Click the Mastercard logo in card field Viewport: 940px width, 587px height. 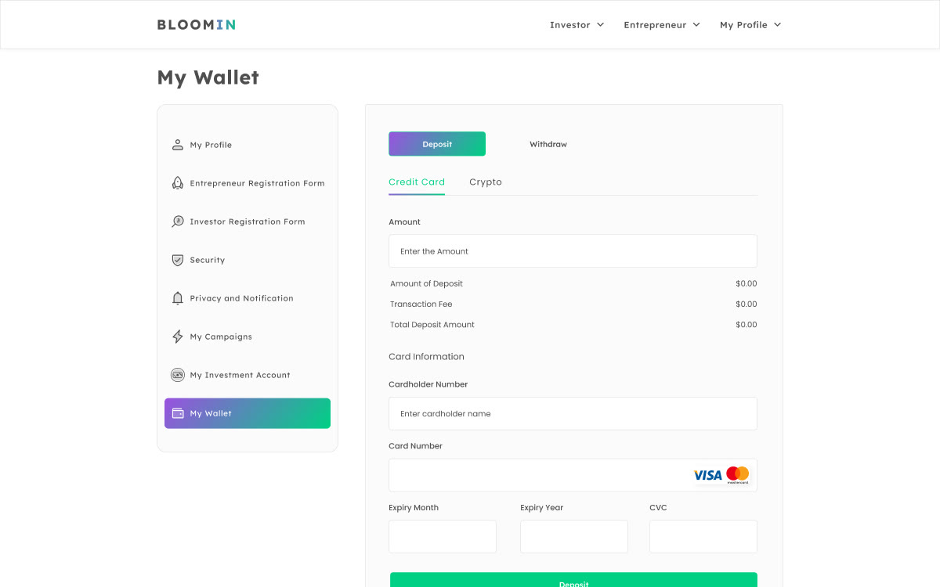tap(738, 475)
